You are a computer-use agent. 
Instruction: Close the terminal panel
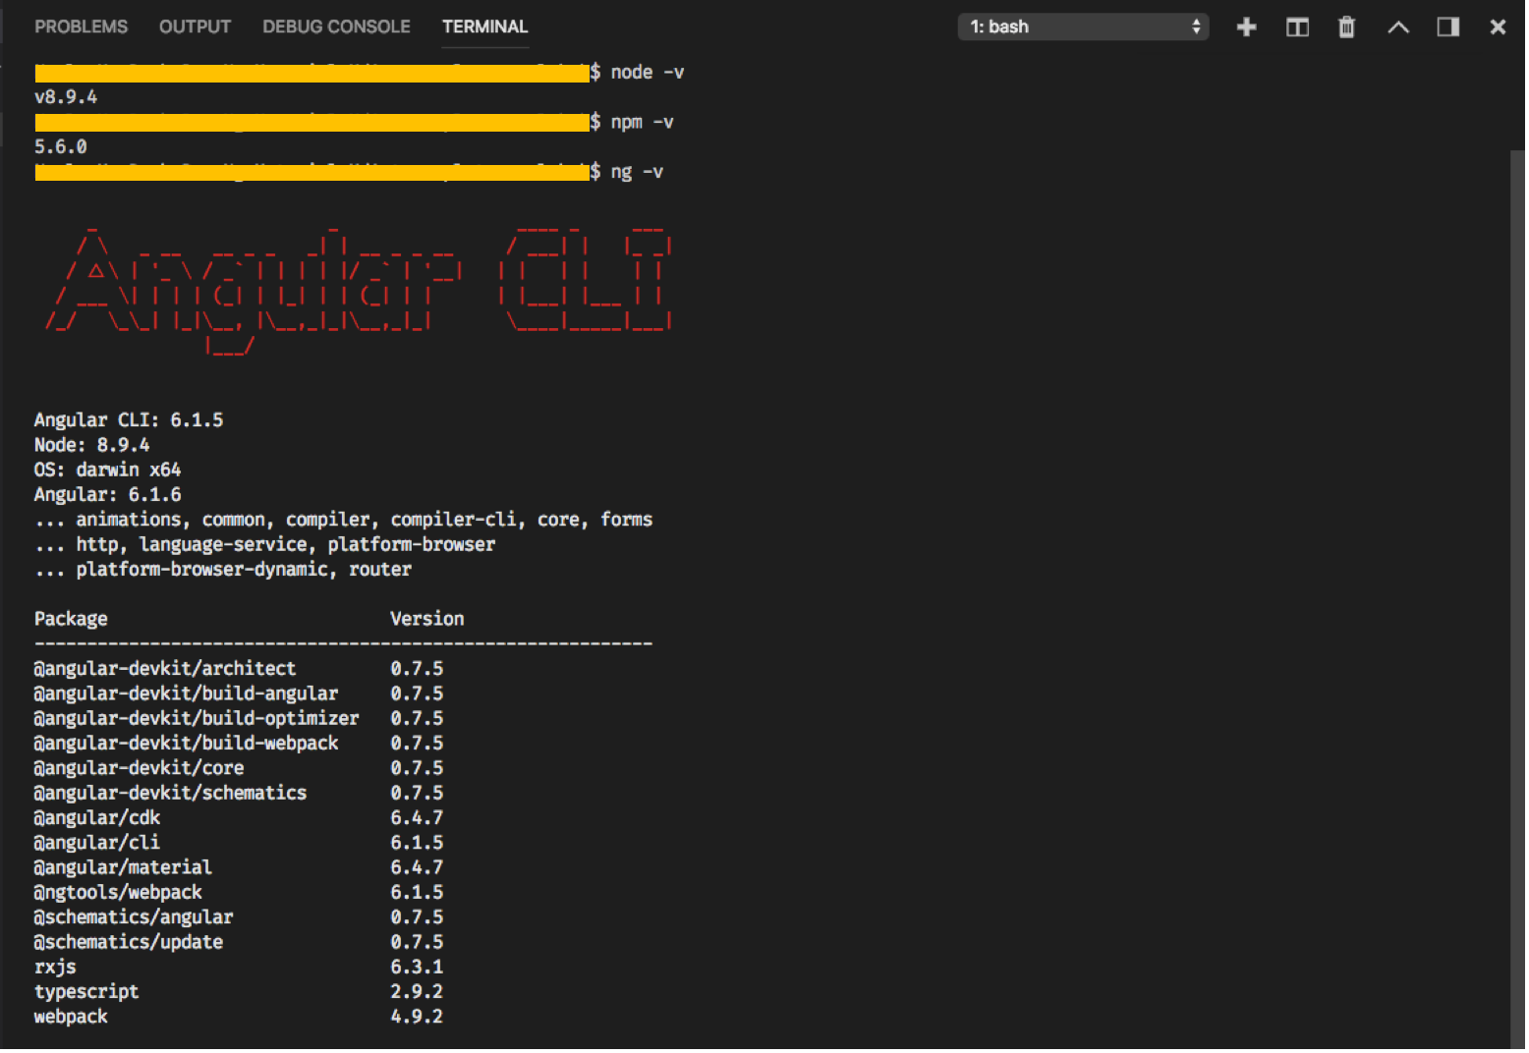[1497, 27]
